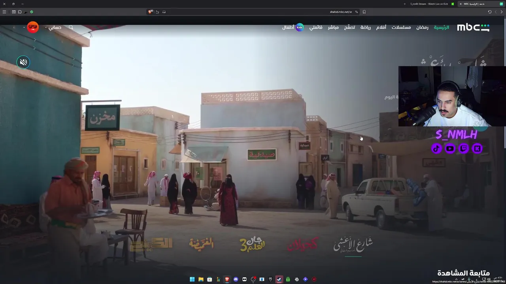Open site settings icon beside URL
Viewport: 506px width, 284px height.
point(356,12)
